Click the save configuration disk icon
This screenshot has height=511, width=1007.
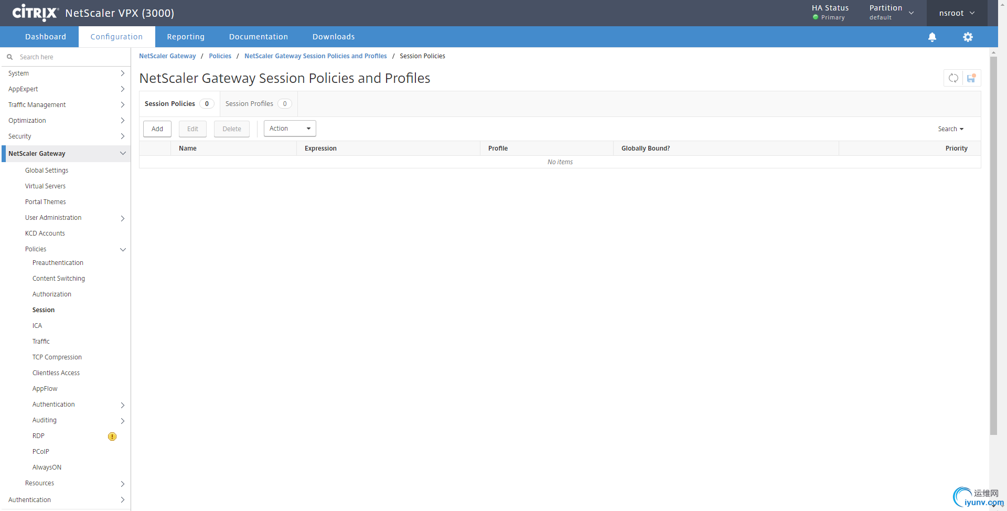point(971,78)
